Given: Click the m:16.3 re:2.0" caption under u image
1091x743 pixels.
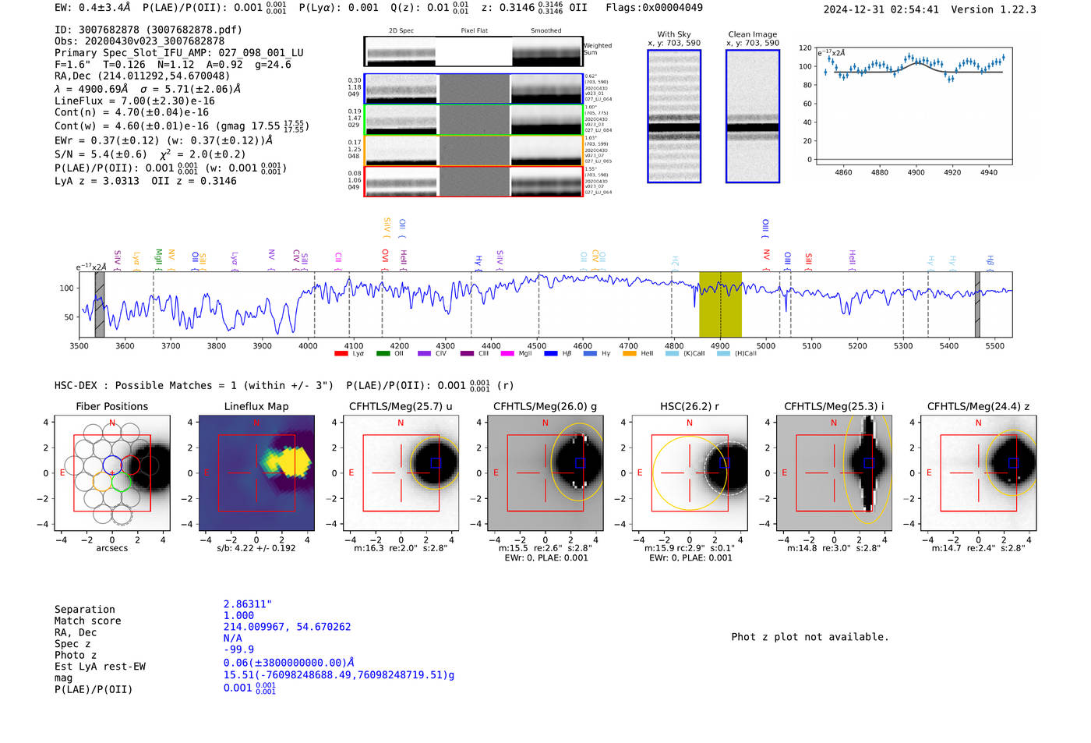Looking at the screenshot, I should tap(401, 548).
